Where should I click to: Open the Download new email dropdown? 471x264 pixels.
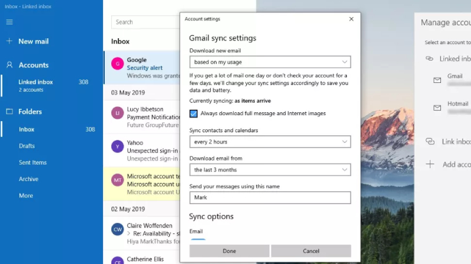[x=270, y=62]
